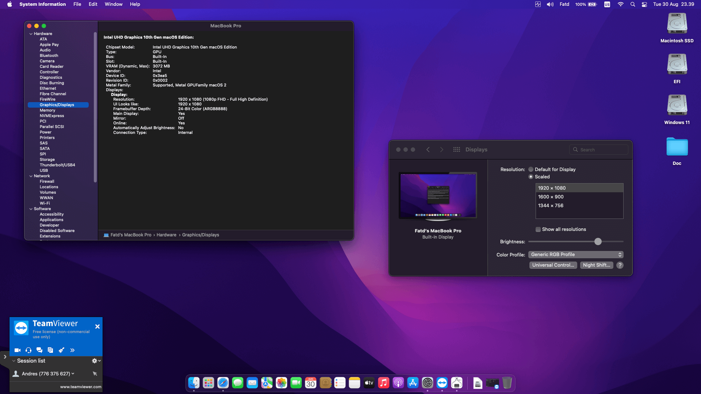This screenshot has width=701, height=394.
Task: Open the File menu in menu bar
Action: click(77, 4)
